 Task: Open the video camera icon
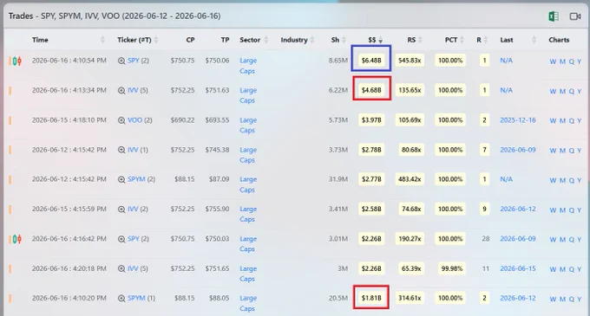tap(575, 16)
